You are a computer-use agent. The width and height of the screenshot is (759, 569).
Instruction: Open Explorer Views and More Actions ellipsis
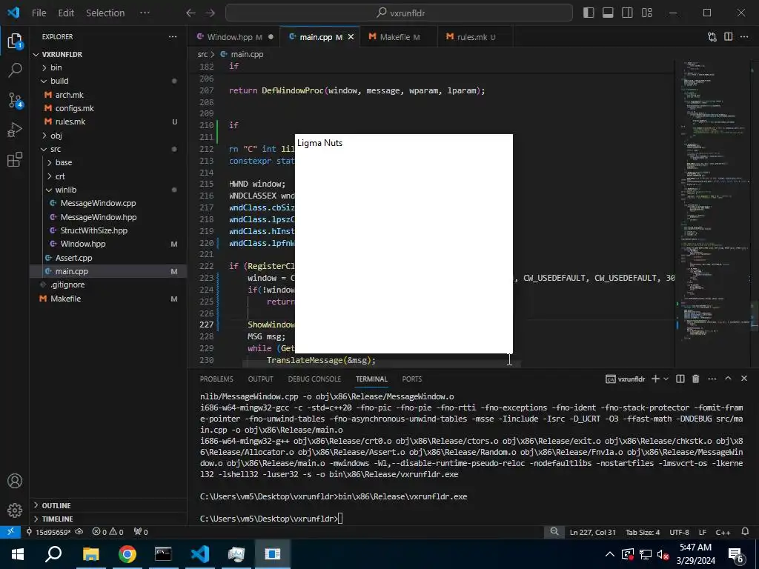(x=173, y=37)
